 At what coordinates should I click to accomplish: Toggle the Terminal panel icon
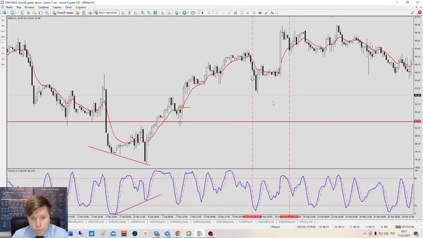[x=40, y=13]
